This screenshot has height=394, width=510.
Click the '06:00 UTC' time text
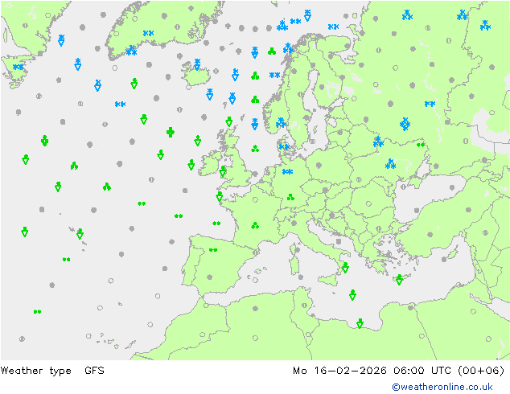422,370
